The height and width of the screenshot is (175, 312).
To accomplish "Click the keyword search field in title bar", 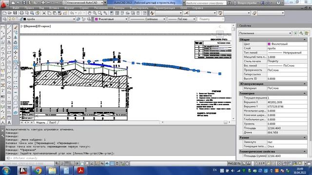I will click(206, 3).
